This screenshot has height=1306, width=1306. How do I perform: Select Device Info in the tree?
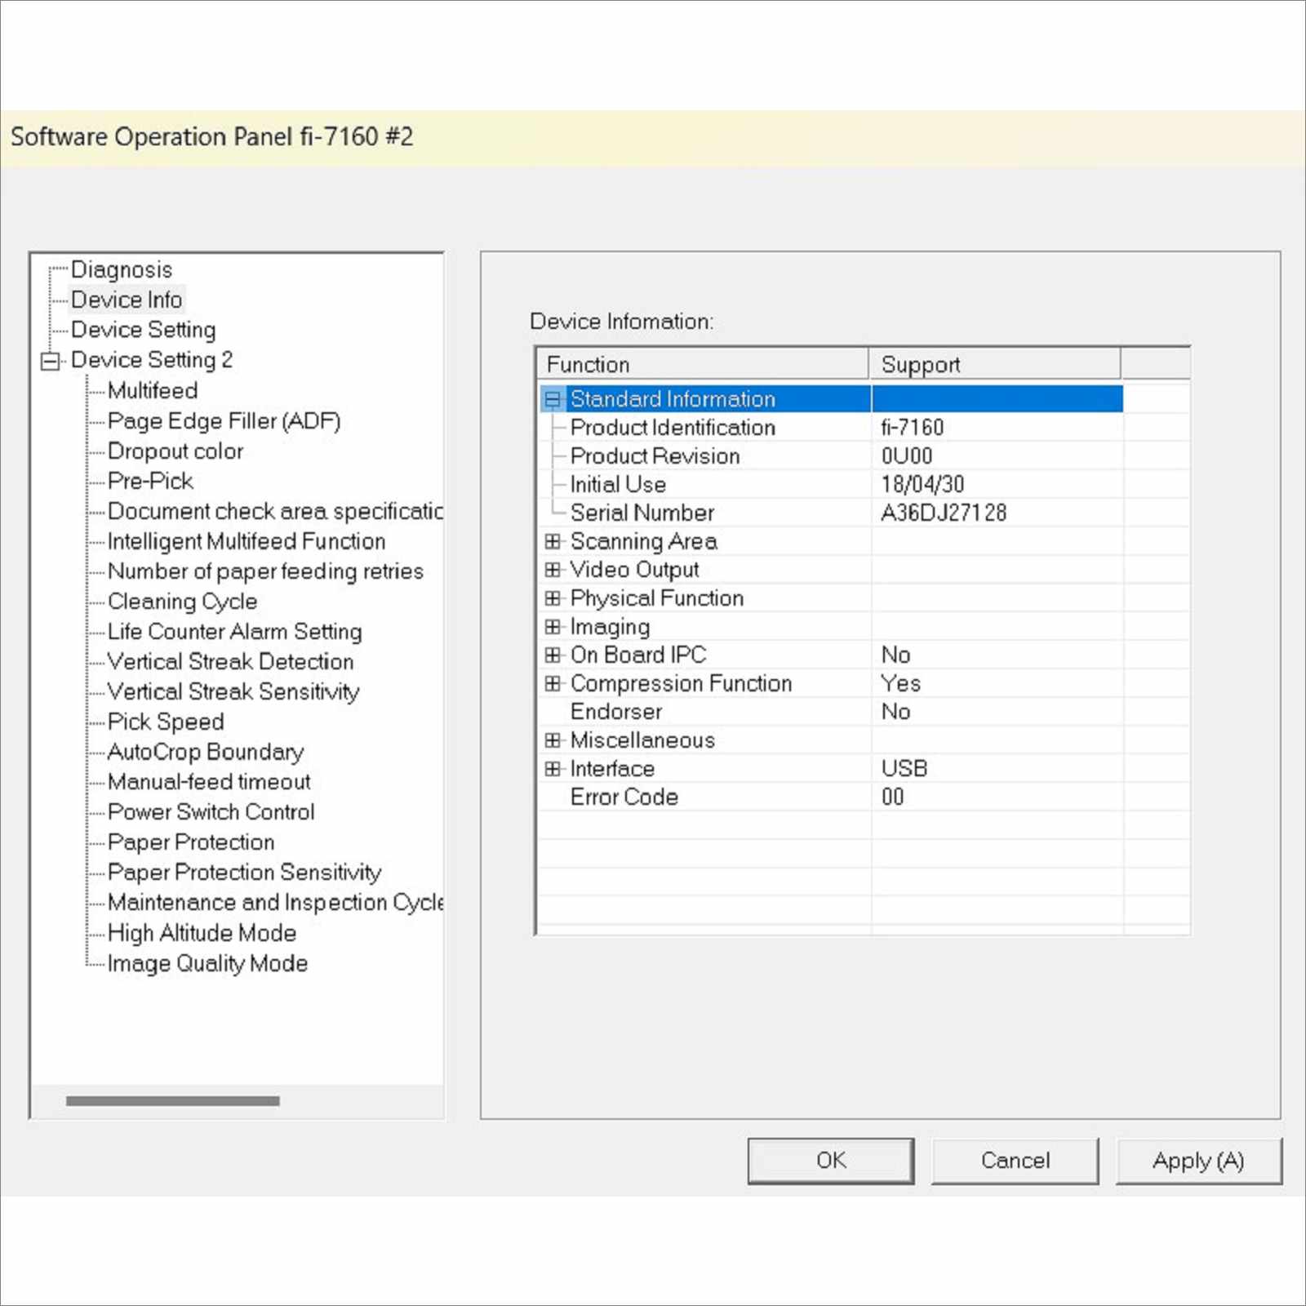pos(127,300)
